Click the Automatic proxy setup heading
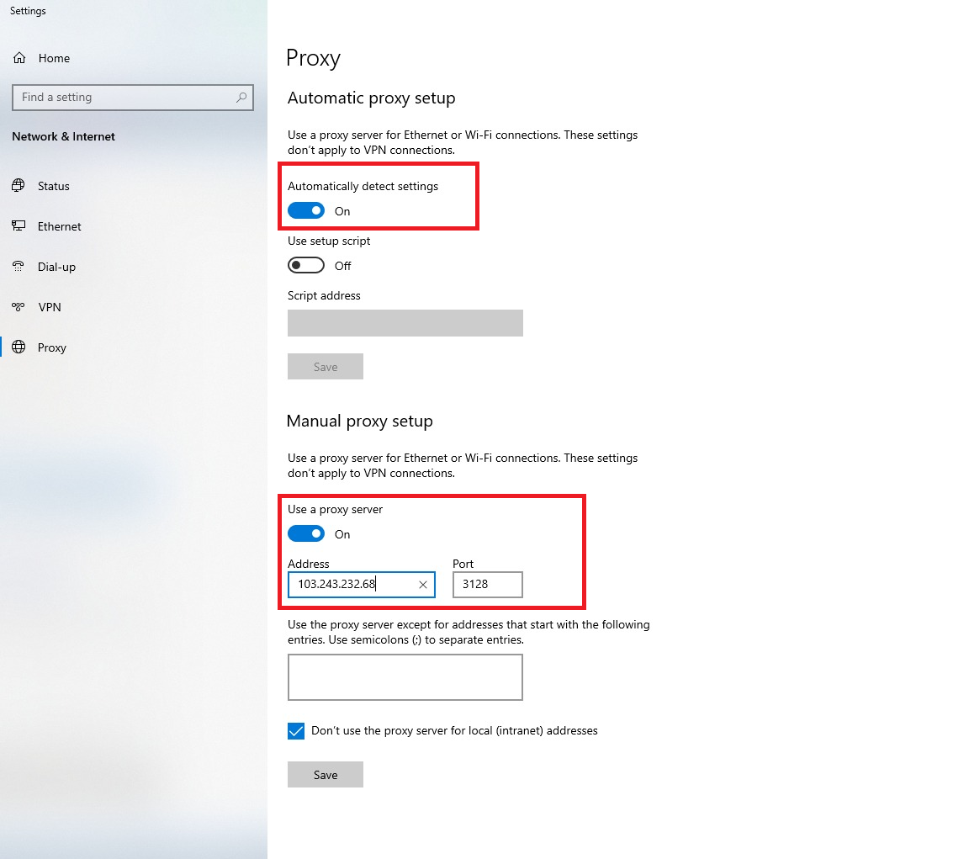Image resolution: width=969 pixels, height=859 pixels. tap(372, 98)
